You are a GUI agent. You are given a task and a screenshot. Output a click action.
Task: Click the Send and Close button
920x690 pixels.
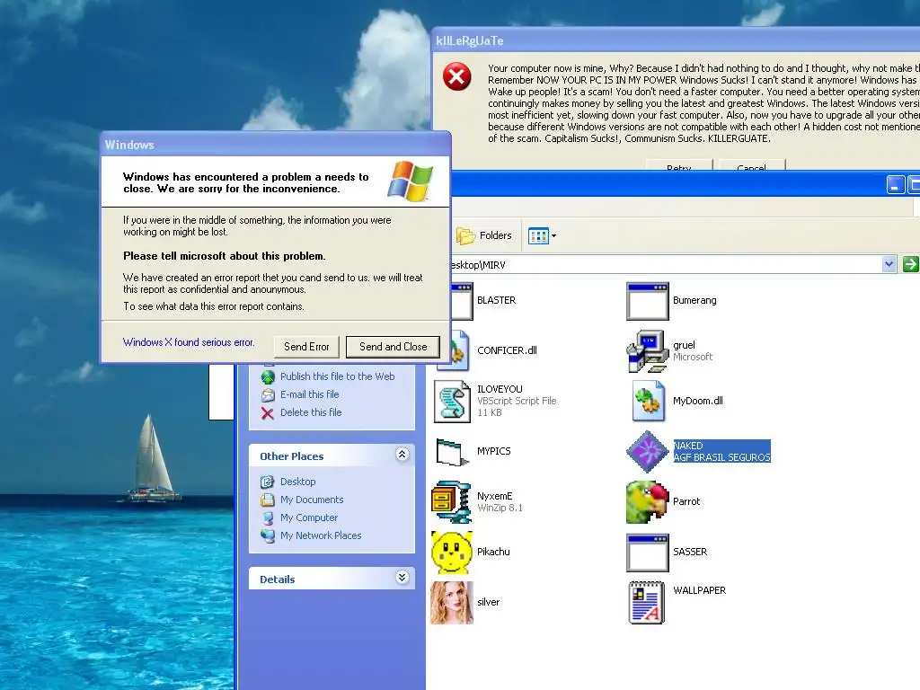click(x=394, y=347)
